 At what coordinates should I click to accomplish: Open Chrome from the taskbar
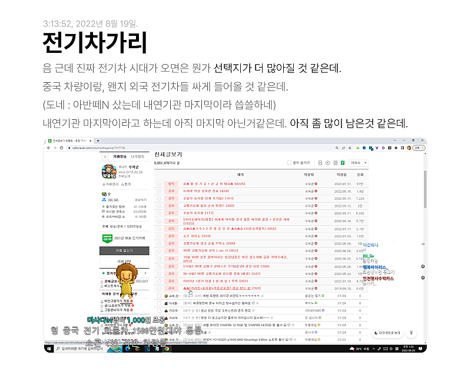[x=167, y=349]
